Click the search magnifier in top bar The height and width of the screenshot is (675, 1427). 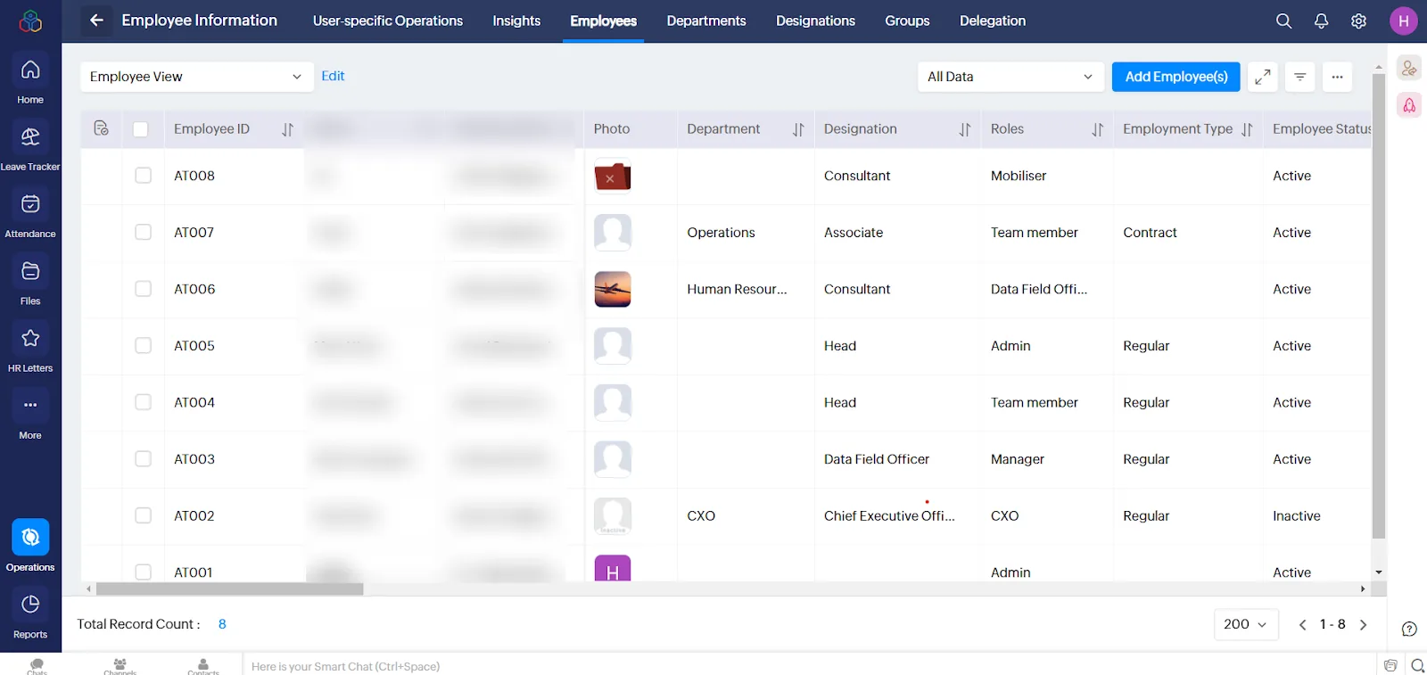1283,21
